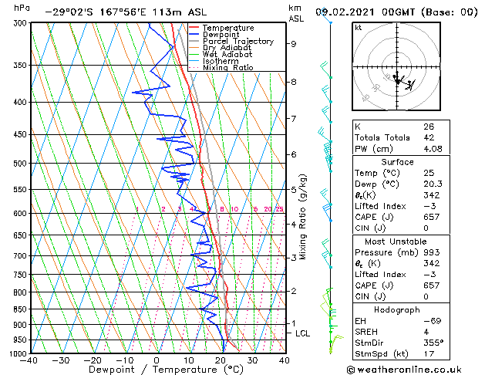Click the Hodograph section heading
The width and height of the screenshot is (485, 375).
click(x=397, y=309)
